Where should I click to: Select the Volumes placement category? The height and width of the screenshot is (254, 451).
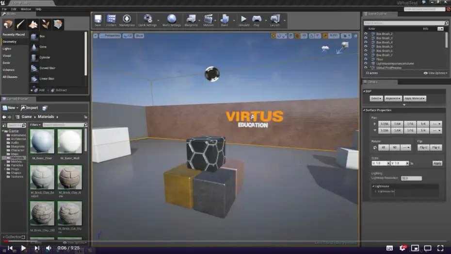8,70
